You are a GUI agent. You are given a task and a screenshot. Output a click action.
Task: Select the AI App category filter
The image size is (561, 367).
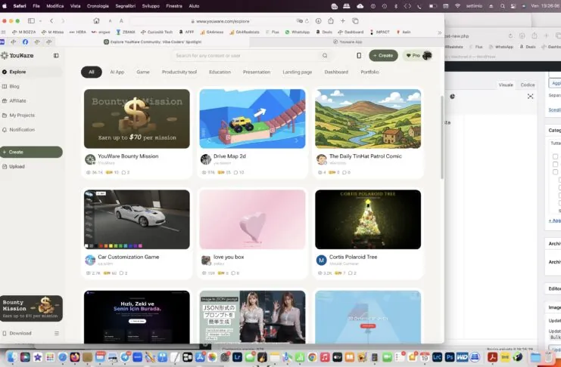coord(117,72)
